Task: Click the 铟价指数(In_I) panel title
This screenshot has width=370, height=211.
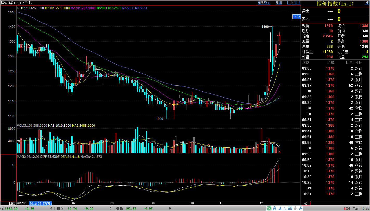Action: [335, 3]
